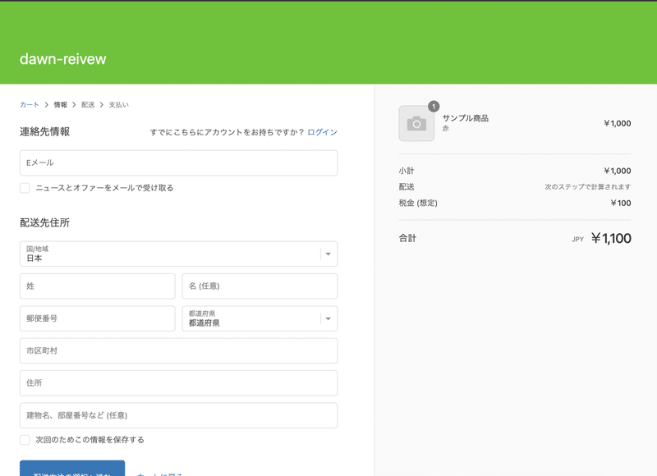Image resolution: width=657 pixels, height=476 pixels.
Task: Focus the 住所 address field
Action: pos(178,383)
